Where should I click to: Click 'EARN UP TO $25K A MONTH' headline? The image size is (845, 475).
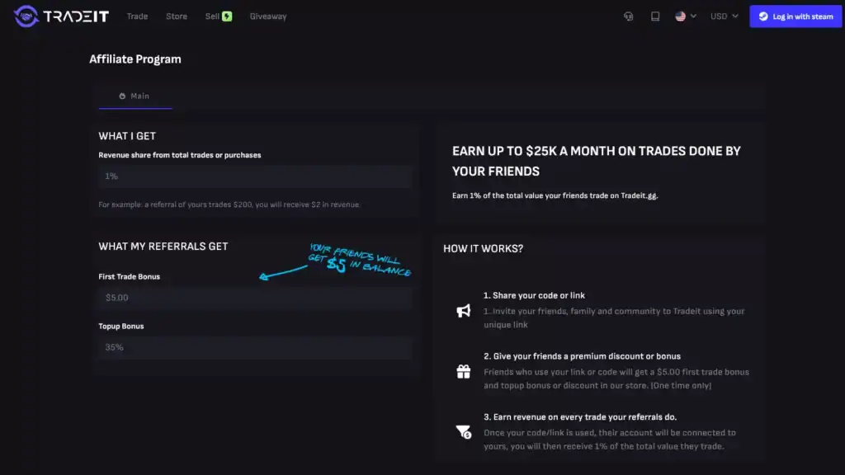point(597,161)
